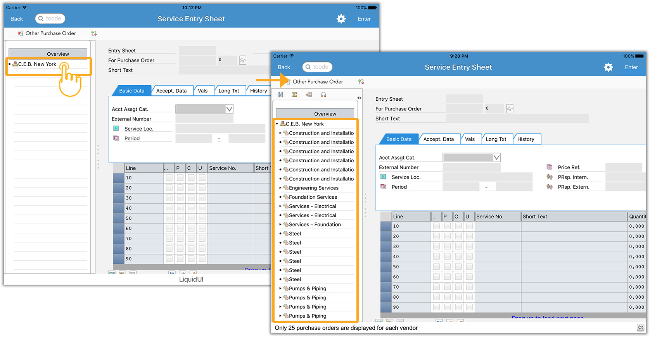
Task: Click the binoculars find icon above Overview
Action: click(280, 95)
